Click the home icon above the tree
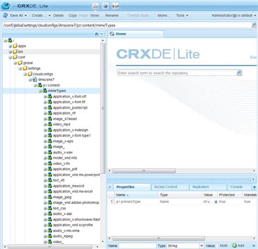Viewport: 258px width, 249px height. [96, 34]
